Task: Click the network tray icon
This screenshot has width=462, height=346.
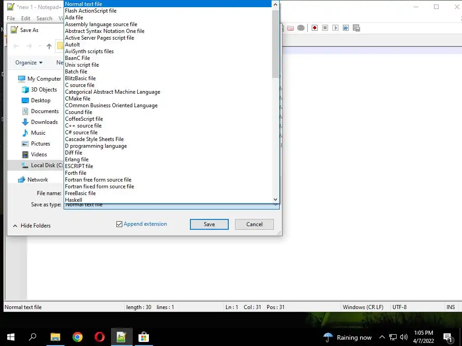Action: 393,337
